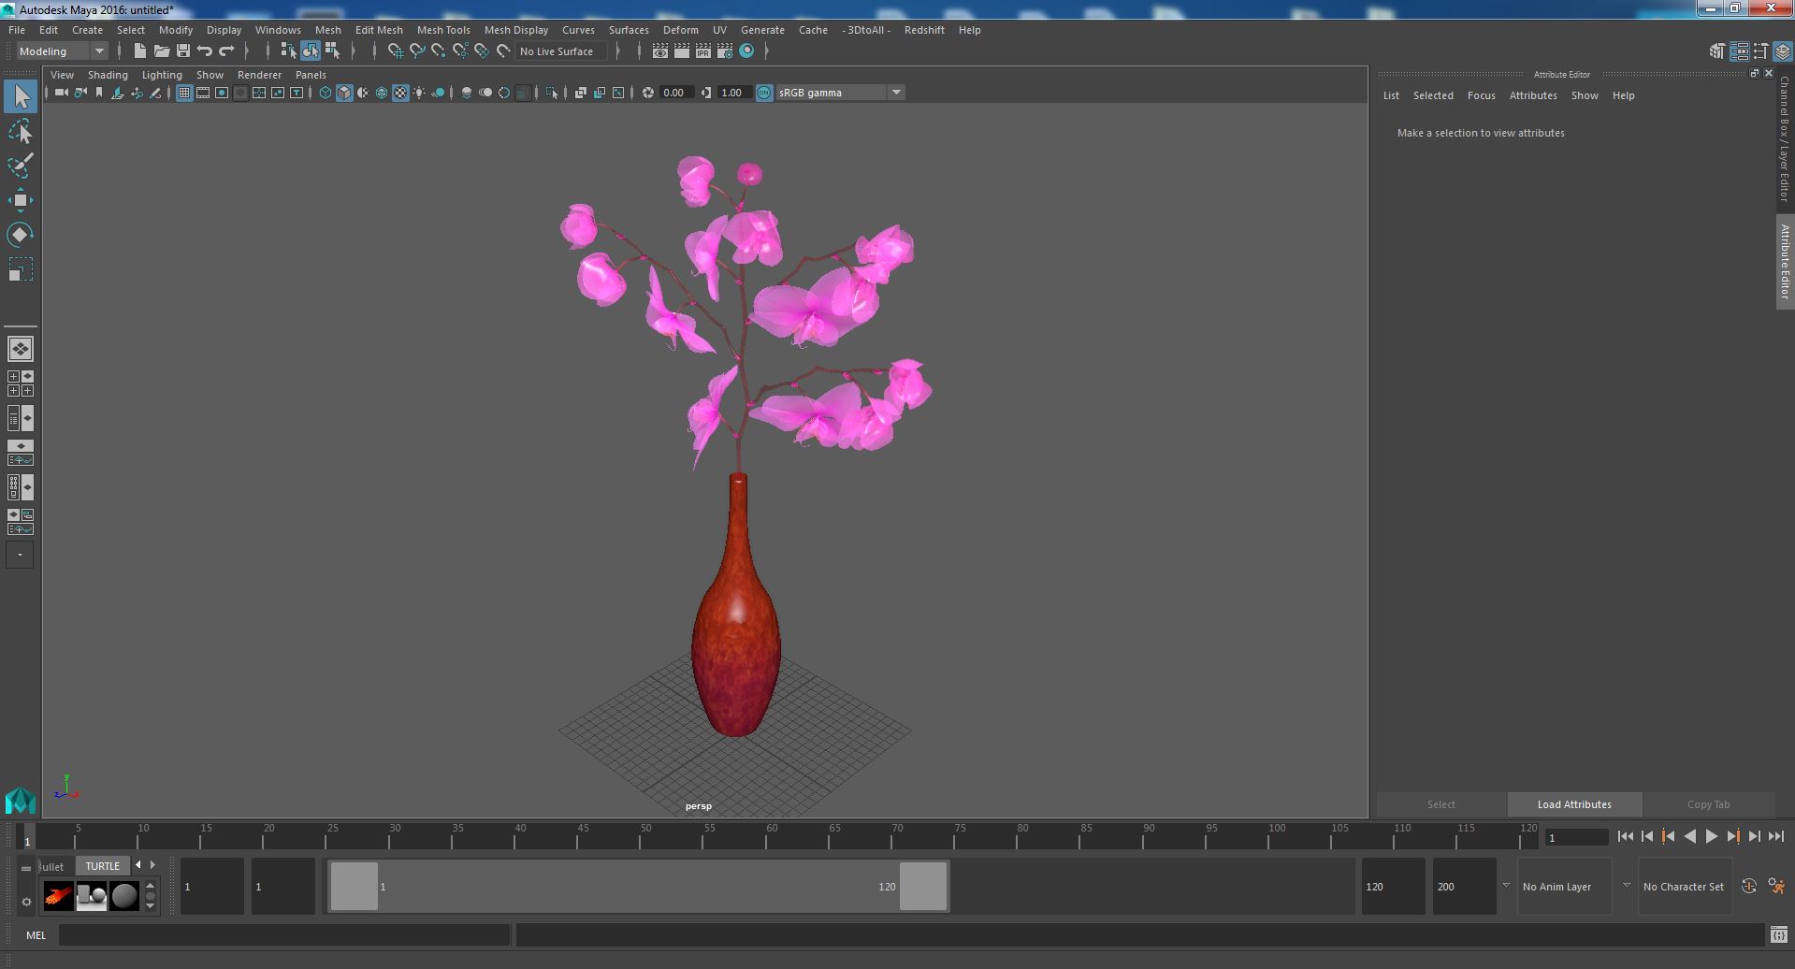Step forward one frame
Viewport: 1795px width, 969px height.
(1754, 837)
